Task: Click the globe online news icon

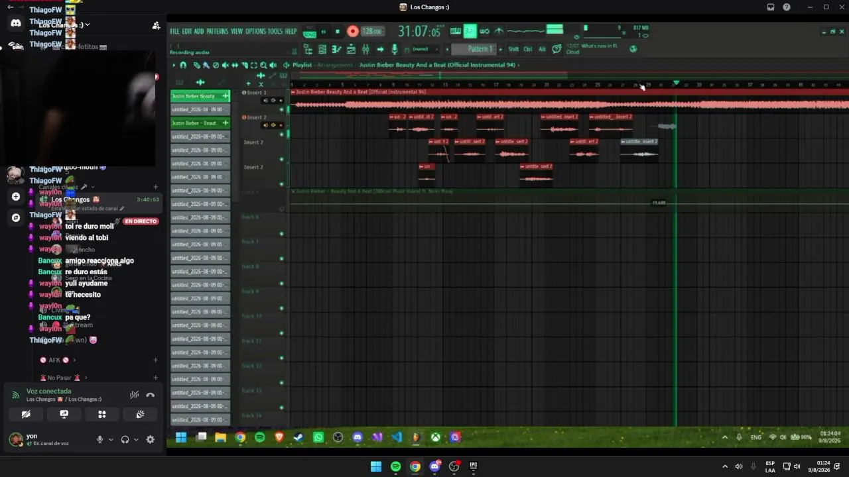Action: (633, 48)
